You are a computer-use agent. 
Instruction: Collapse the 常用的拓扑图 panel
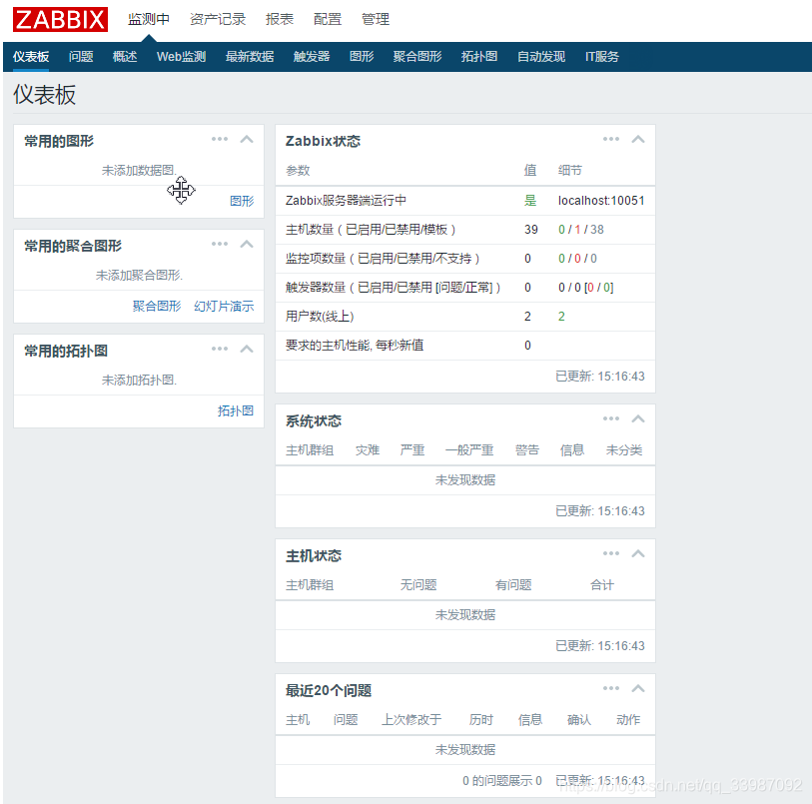(246, 349)
